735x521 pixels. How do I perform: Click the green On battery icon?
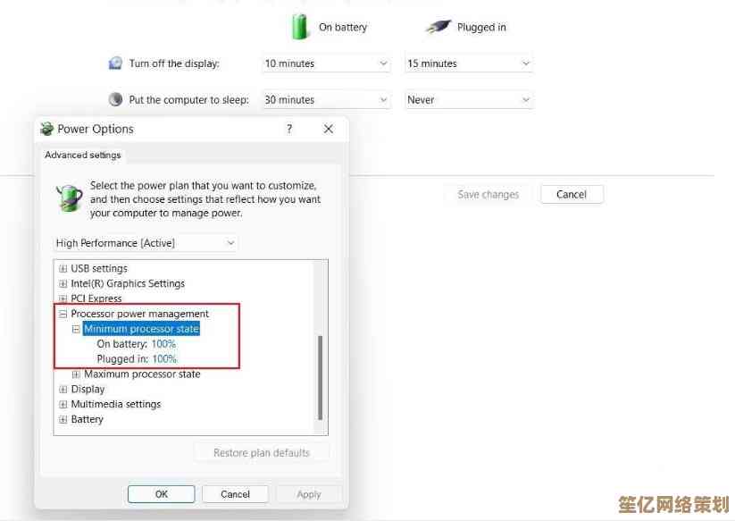[300, 28]
